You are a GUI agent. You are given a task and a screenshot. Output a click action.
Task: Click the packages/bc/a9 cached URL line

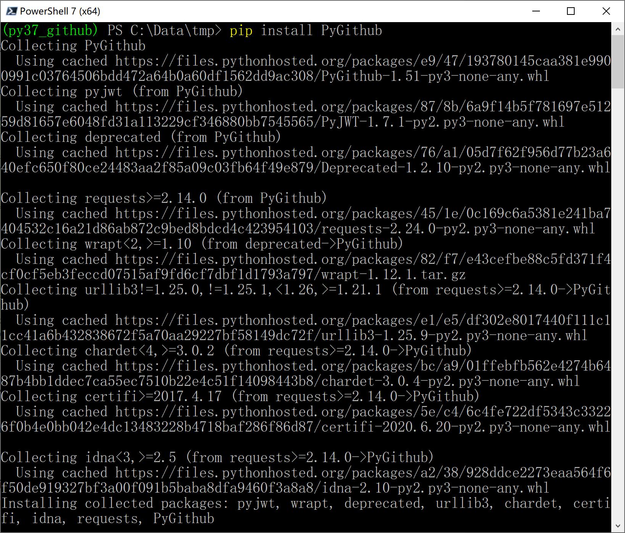(x=313, y=366)
